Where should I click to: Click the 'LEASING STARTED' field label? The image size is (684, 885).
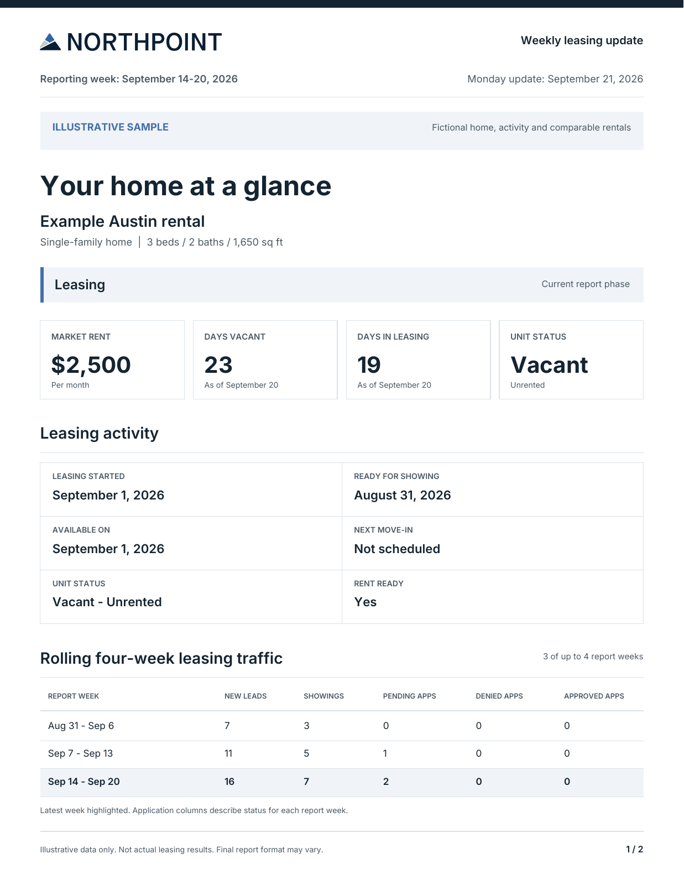(x=88, y=476)
